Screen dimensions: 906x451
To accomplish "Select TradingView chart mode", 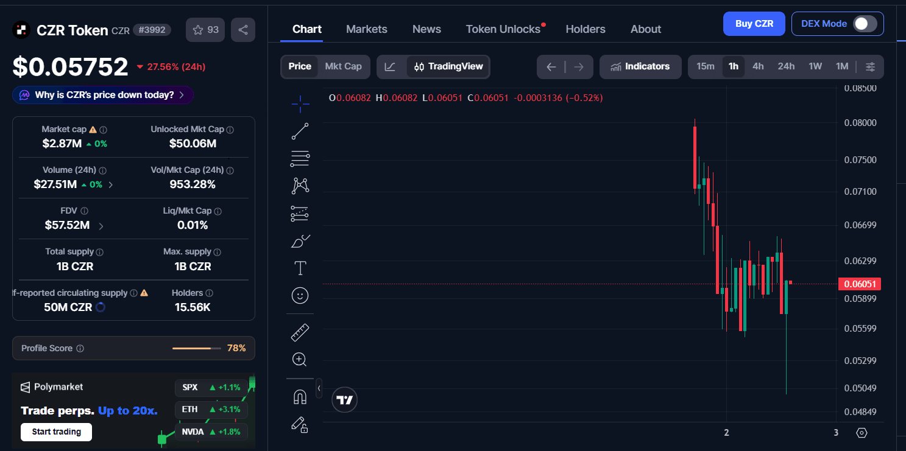I will pos(448,67).
